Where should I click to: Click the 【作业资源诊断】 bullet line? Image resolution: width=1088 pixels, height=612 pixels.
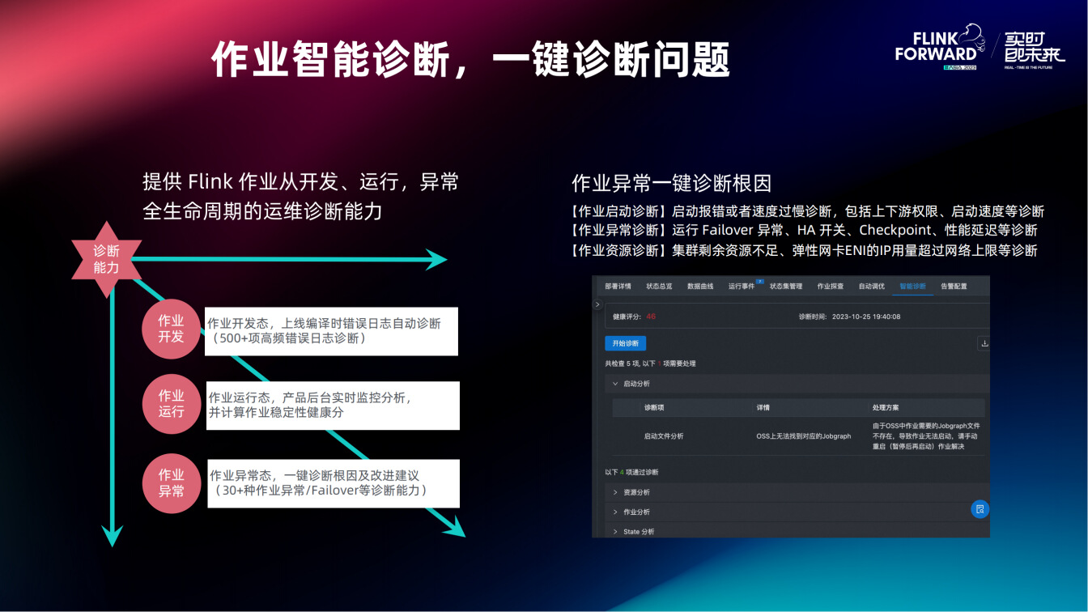tap(803, 250)
